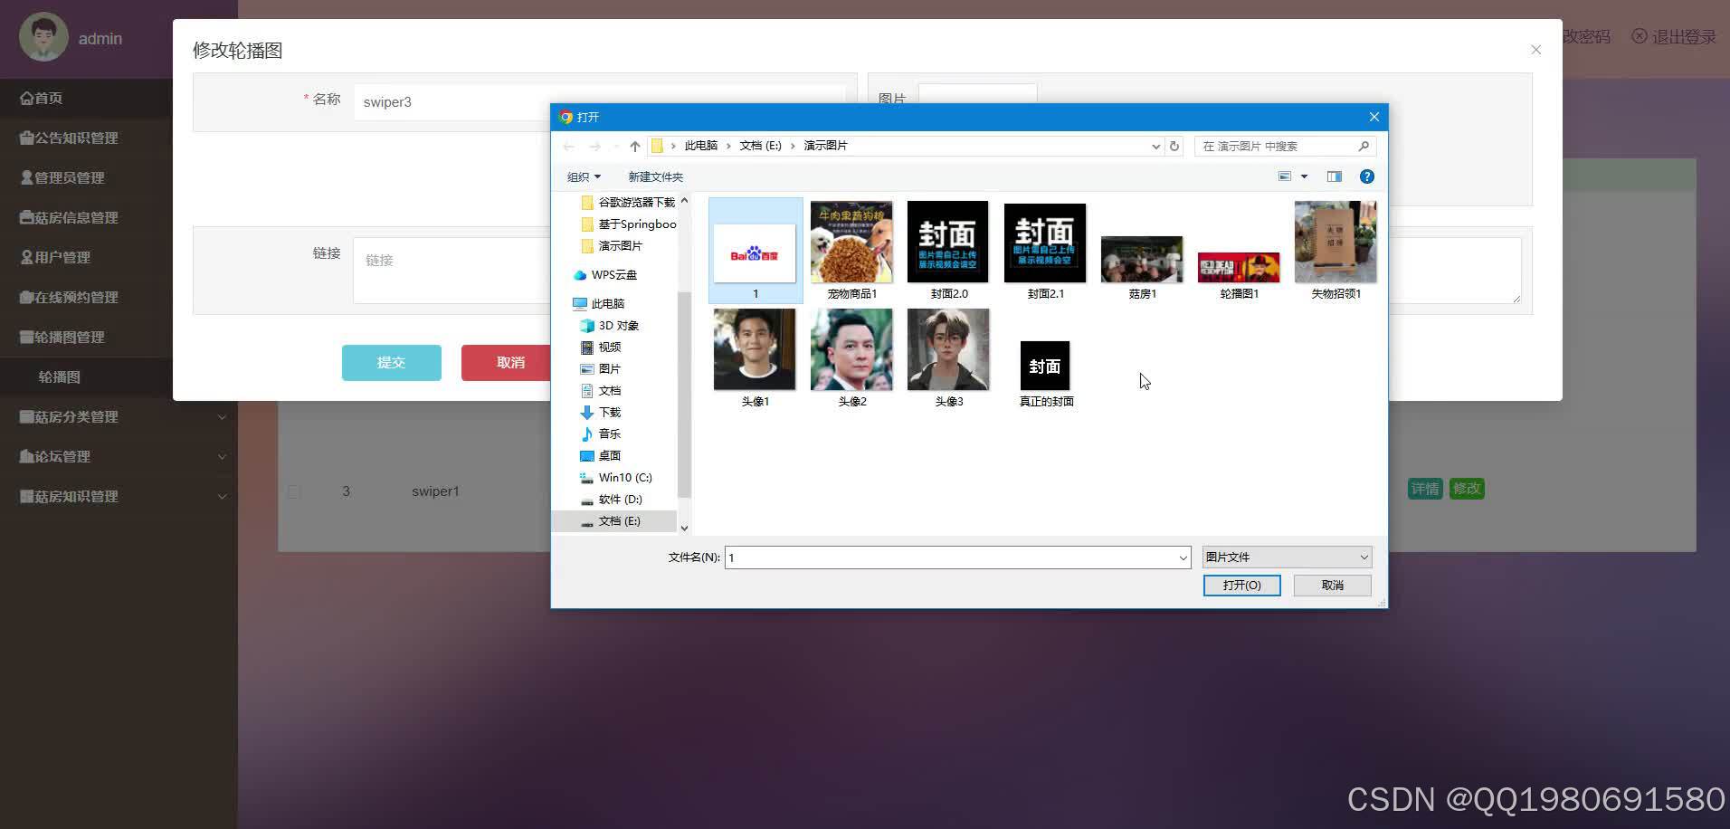This screenshot has height=829, width=1730.
Task: Open 桌面 in navigation tree
Action: (601, 456)
